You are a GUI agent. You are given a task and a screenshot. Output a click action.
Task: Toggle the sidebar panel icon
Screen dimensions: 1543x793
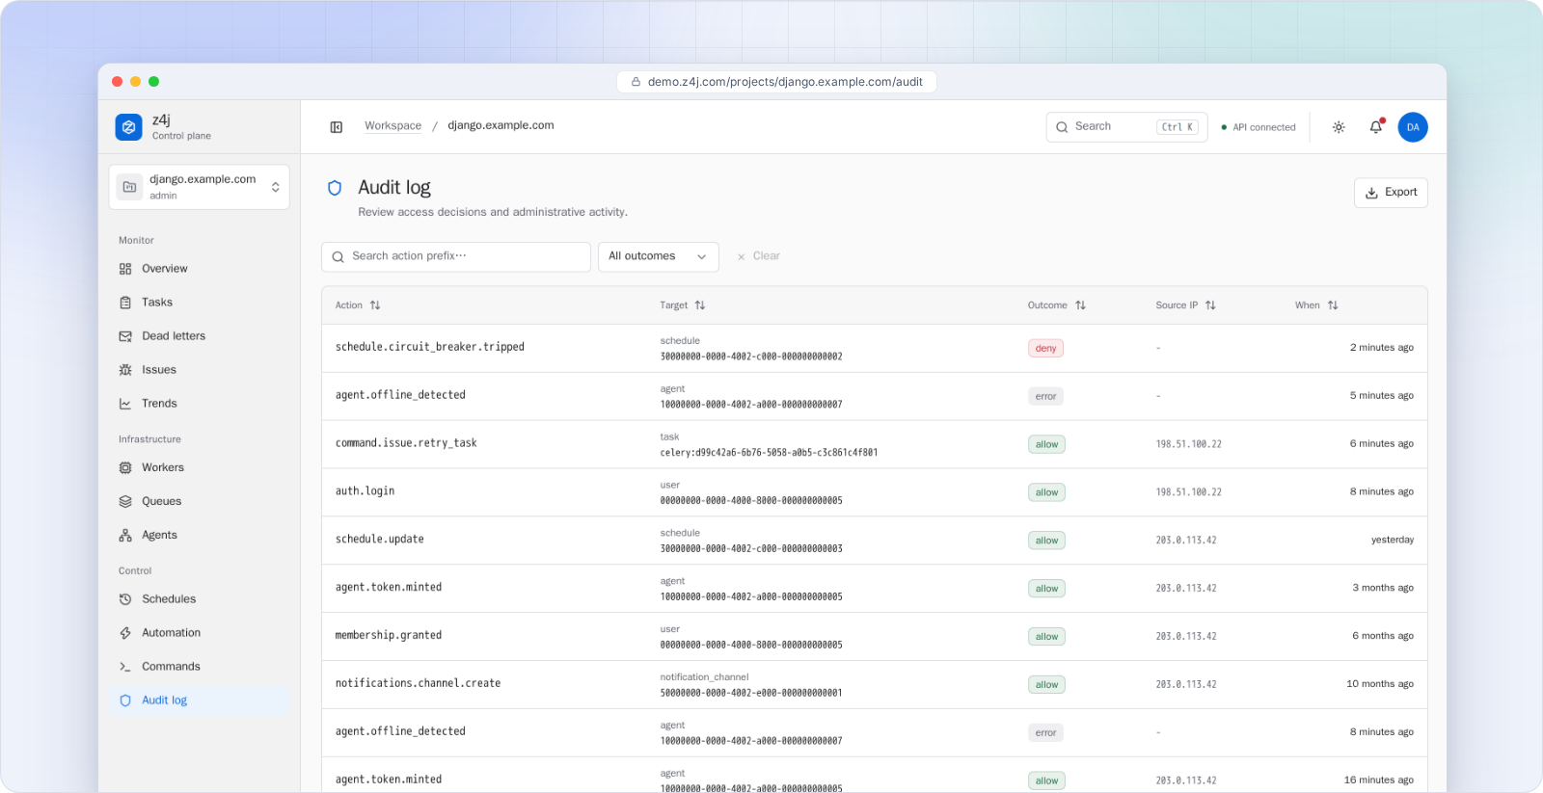pyautogui.click(x=337, y=127)
